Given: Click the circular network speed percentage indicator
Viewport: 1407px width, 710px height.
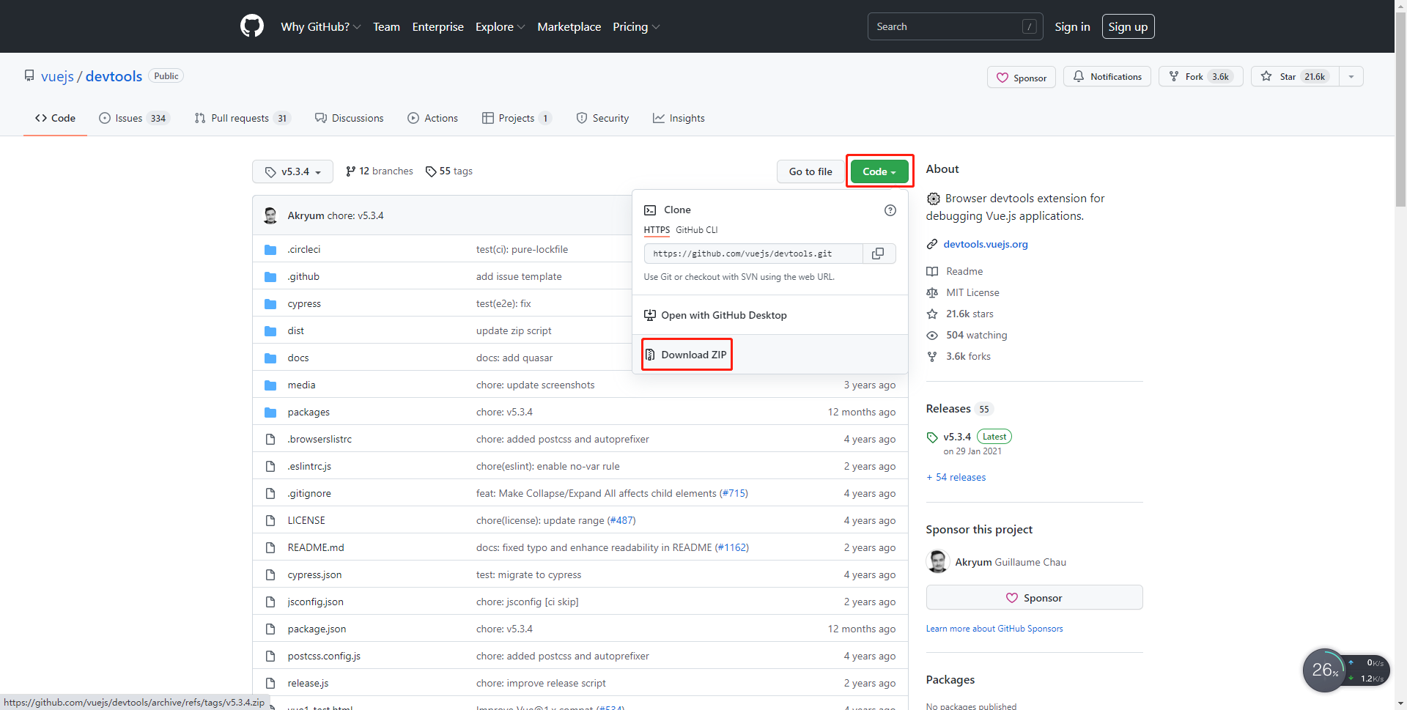Looking at the screenshot, I should point(1323,670).
